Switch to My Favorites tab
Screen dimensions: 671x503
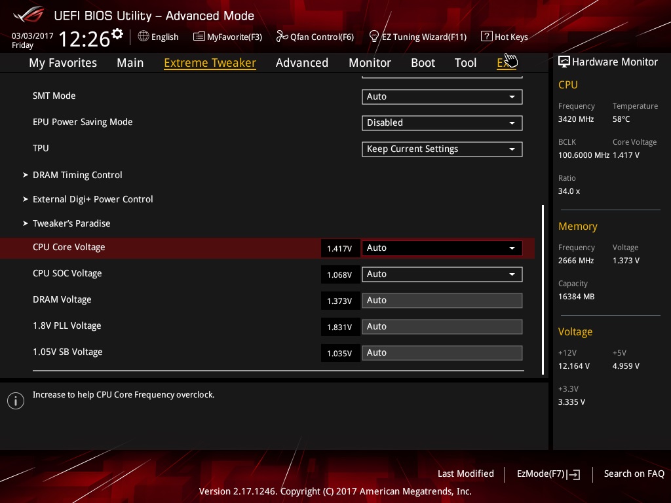click(63, 63)
